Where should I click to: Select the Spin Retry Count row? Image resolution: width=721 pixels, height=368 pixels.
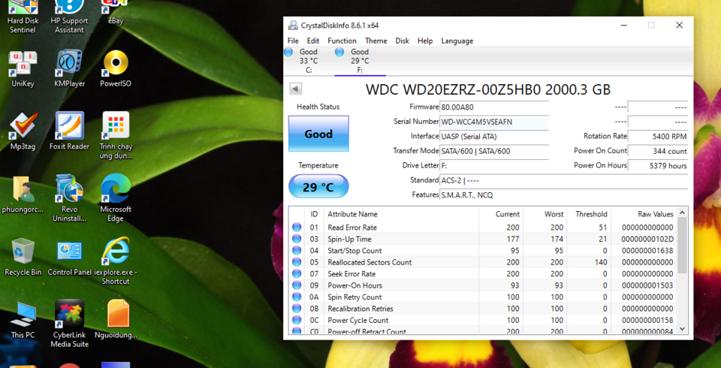click(x=483, y=297)
